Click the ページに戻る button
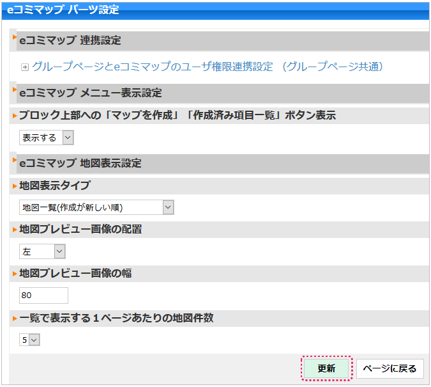Screen dimensions: 431x387 tap(389, 368)
